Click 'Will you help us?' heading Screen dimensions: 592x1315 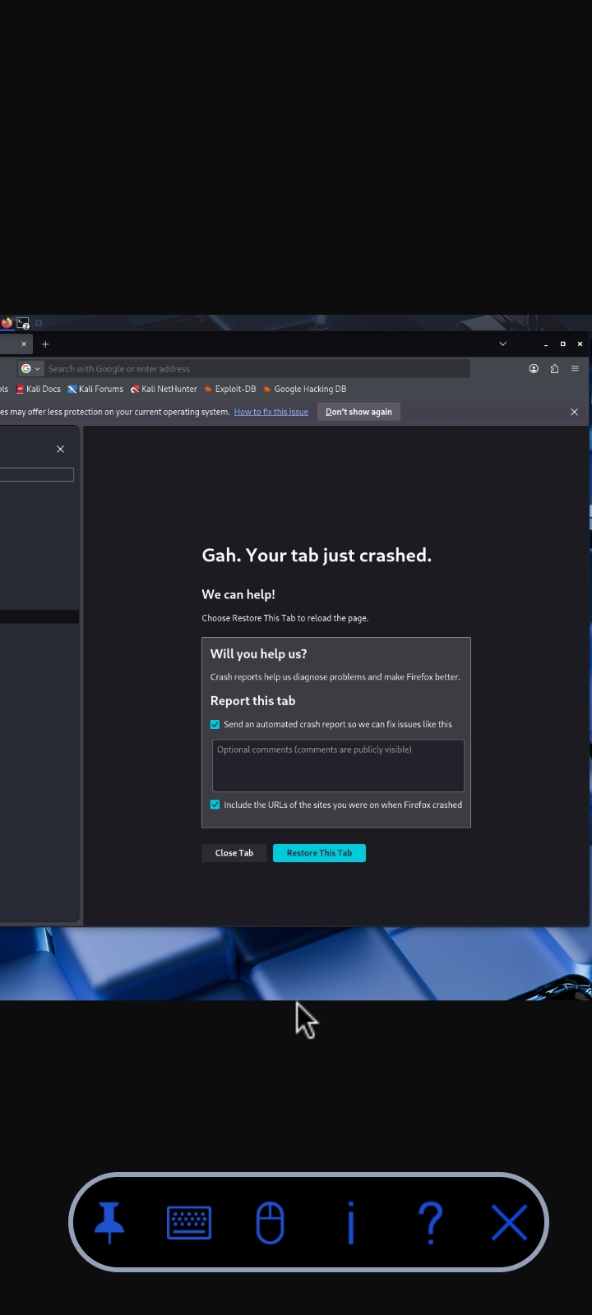click(258, 654)
